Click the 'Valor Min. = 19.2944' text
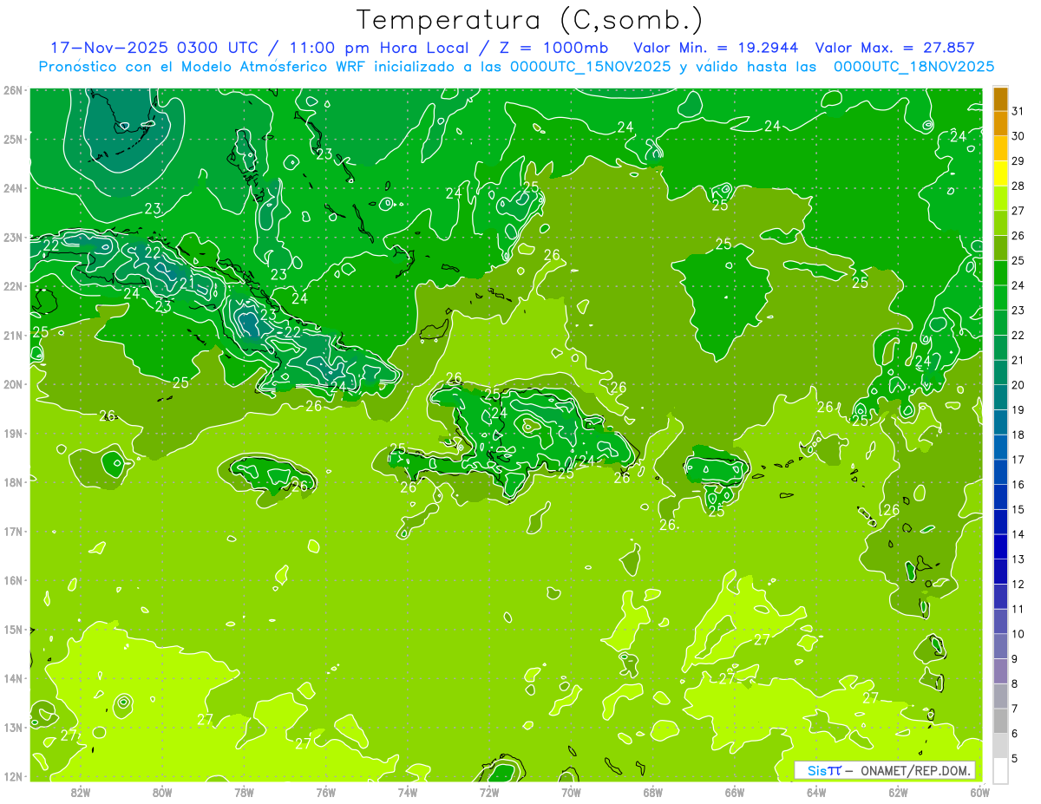This screenshot has width=1041, height=804. (x=716, y=48)
